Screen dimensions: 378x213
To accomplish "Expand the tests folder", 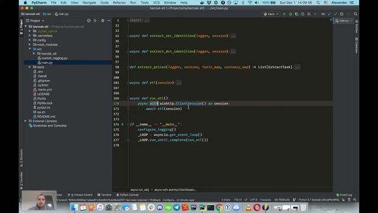I will [x=30, y=67].
